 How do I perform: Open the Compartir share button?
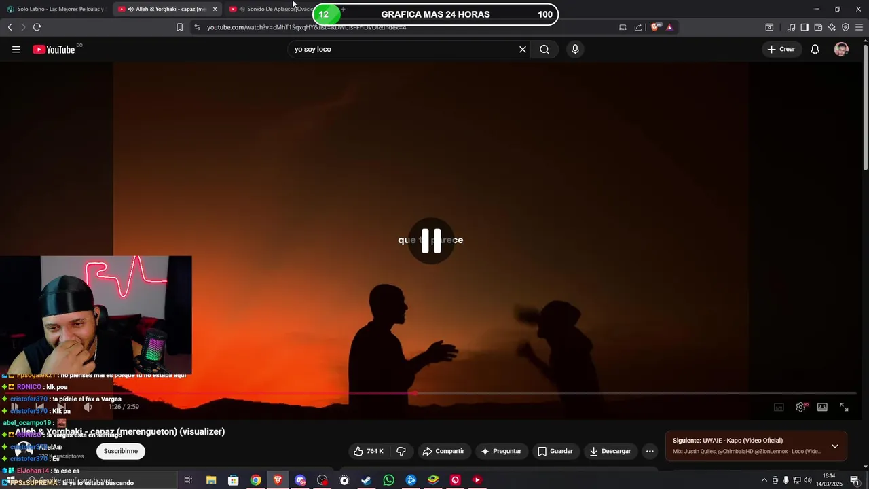[x=443, y=451]
